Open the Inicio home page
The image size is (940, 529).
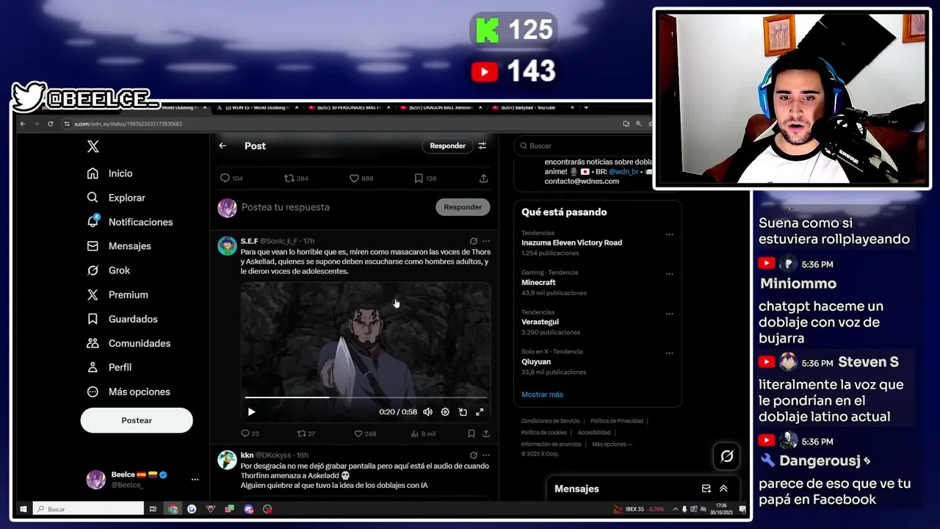click(x=110, y=173)
